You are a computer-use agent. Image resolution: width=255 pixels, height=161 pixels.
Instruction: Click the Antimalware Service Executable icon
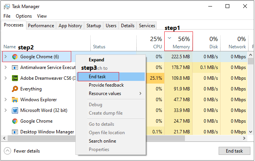(x=15, y=67)
